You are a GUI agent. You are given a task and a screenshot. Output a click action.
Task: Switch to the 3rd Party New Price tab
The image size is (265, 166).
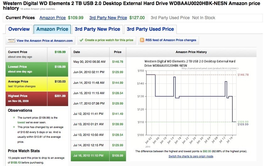pos(97,29)
